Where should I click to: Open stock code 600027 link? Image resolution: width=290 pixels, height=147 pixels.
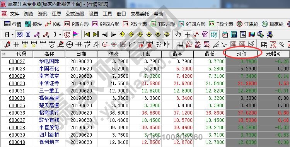17,61
